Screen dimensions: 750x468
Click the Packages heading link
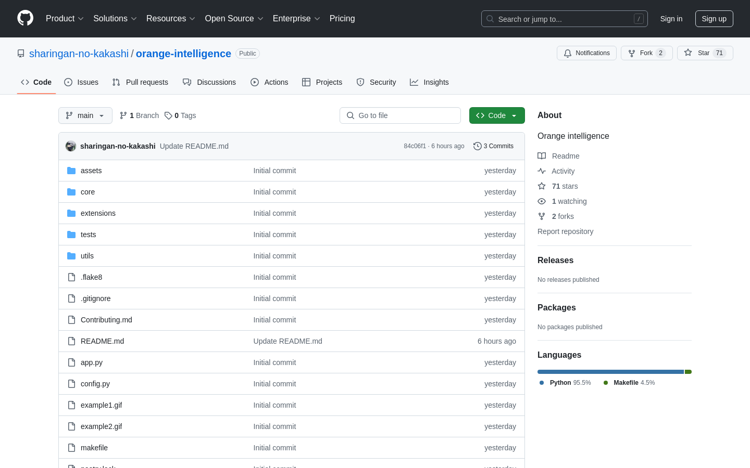click(557, 307)
